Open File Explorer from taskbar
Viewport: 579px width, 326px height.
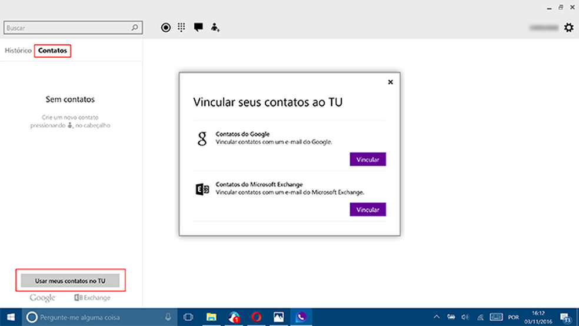[x=211, y=317]
